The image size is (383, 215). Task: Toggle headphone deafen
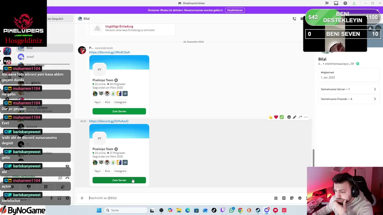tap(59, 198)
